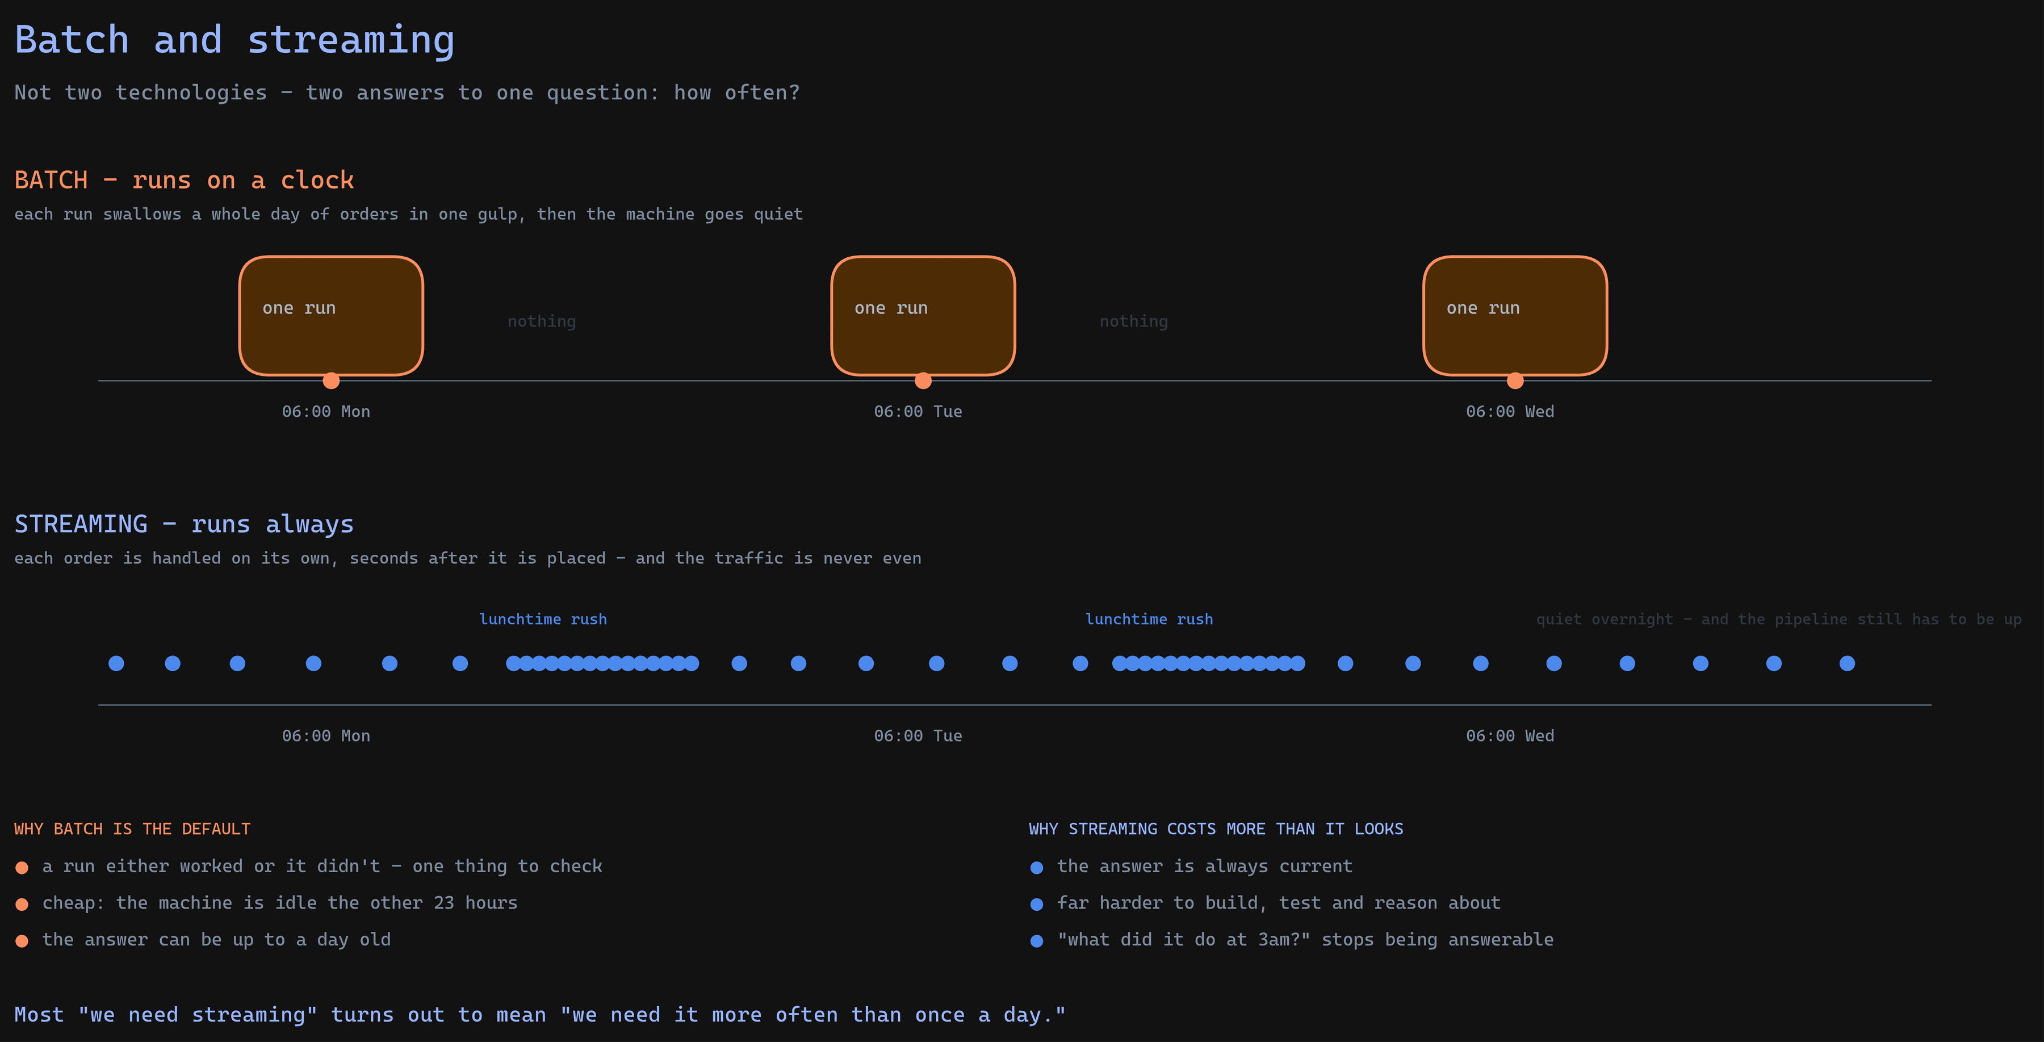Click "06:00 Mon" on the batch timeline
The image size is (2044, 1042).
pos(326,412)
